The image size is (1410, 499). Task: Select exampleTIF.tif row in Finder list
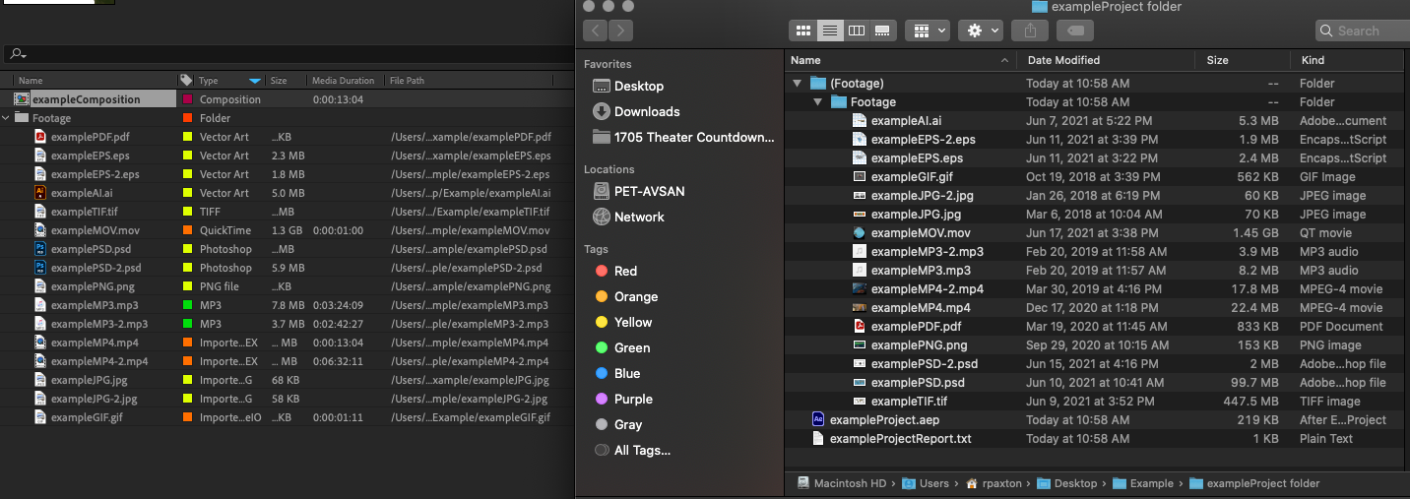point(1096,401)
